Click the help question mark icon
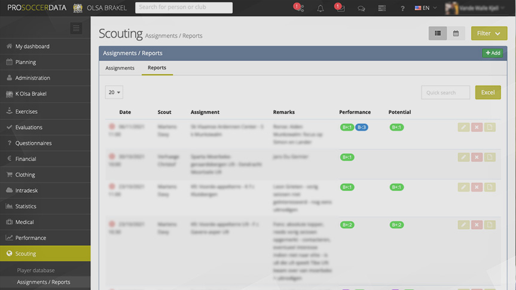The image size is (516, 290). 402,8
